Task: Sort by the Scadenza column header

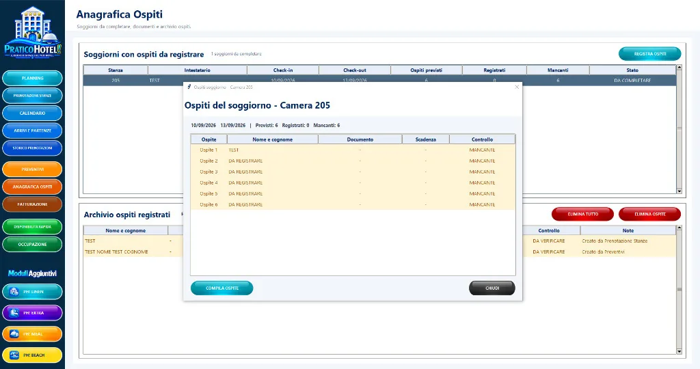Action: click(x=425, y=139)
